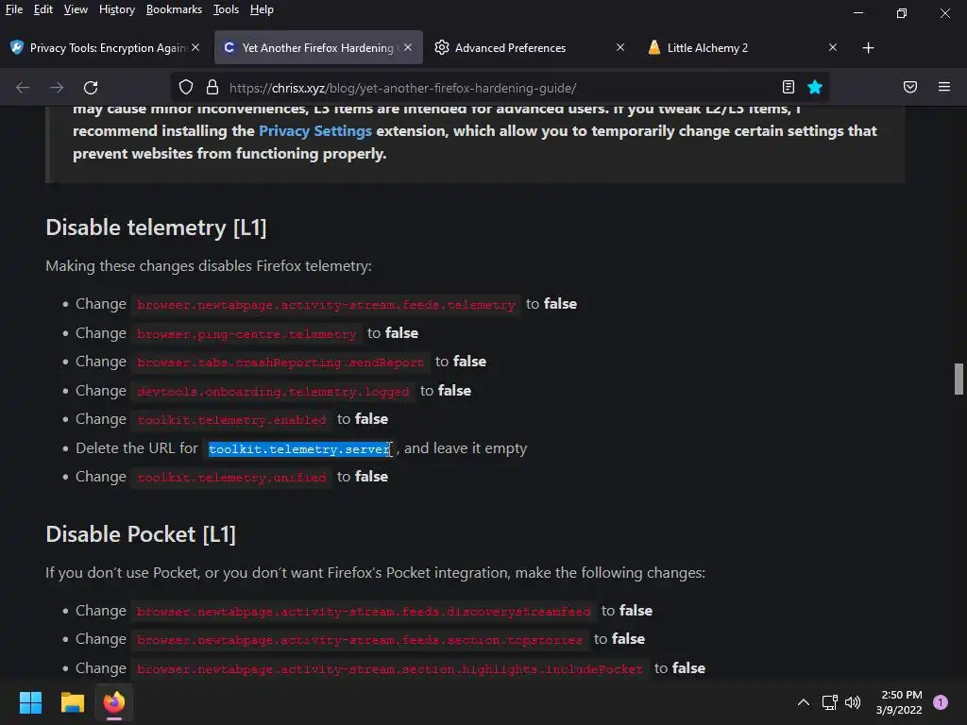Save page to Pocket
The image size is (967, 725).
coord(910,87)
